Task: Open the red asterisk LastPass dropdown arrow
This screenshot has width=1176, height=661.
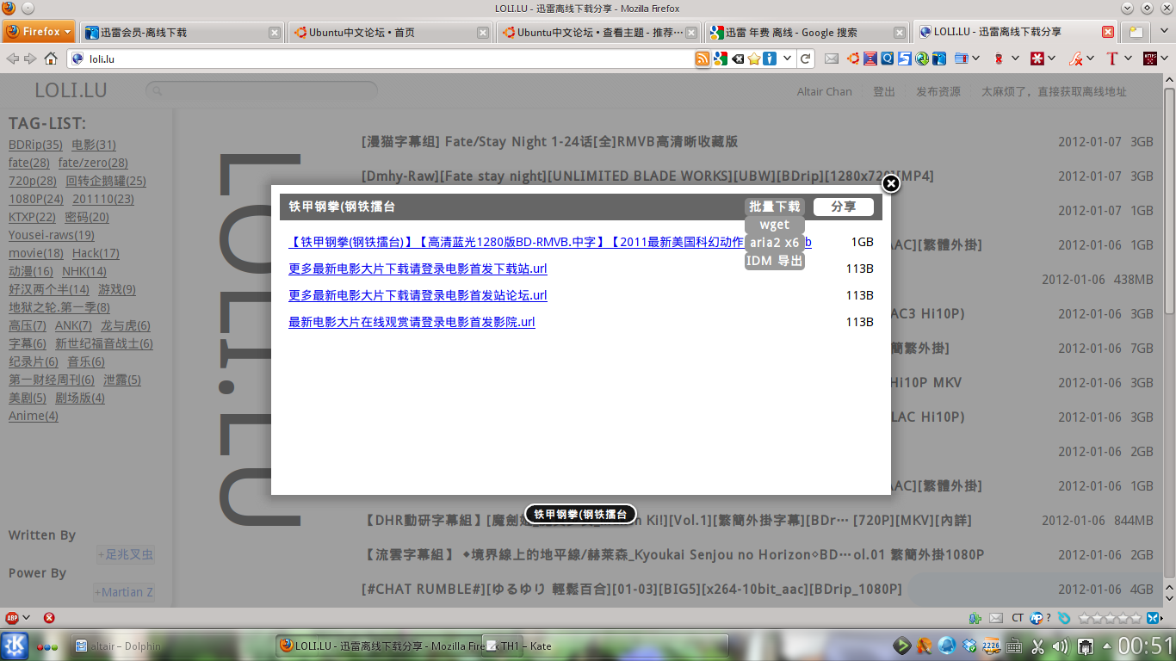Action: (x=1052, y=59)
